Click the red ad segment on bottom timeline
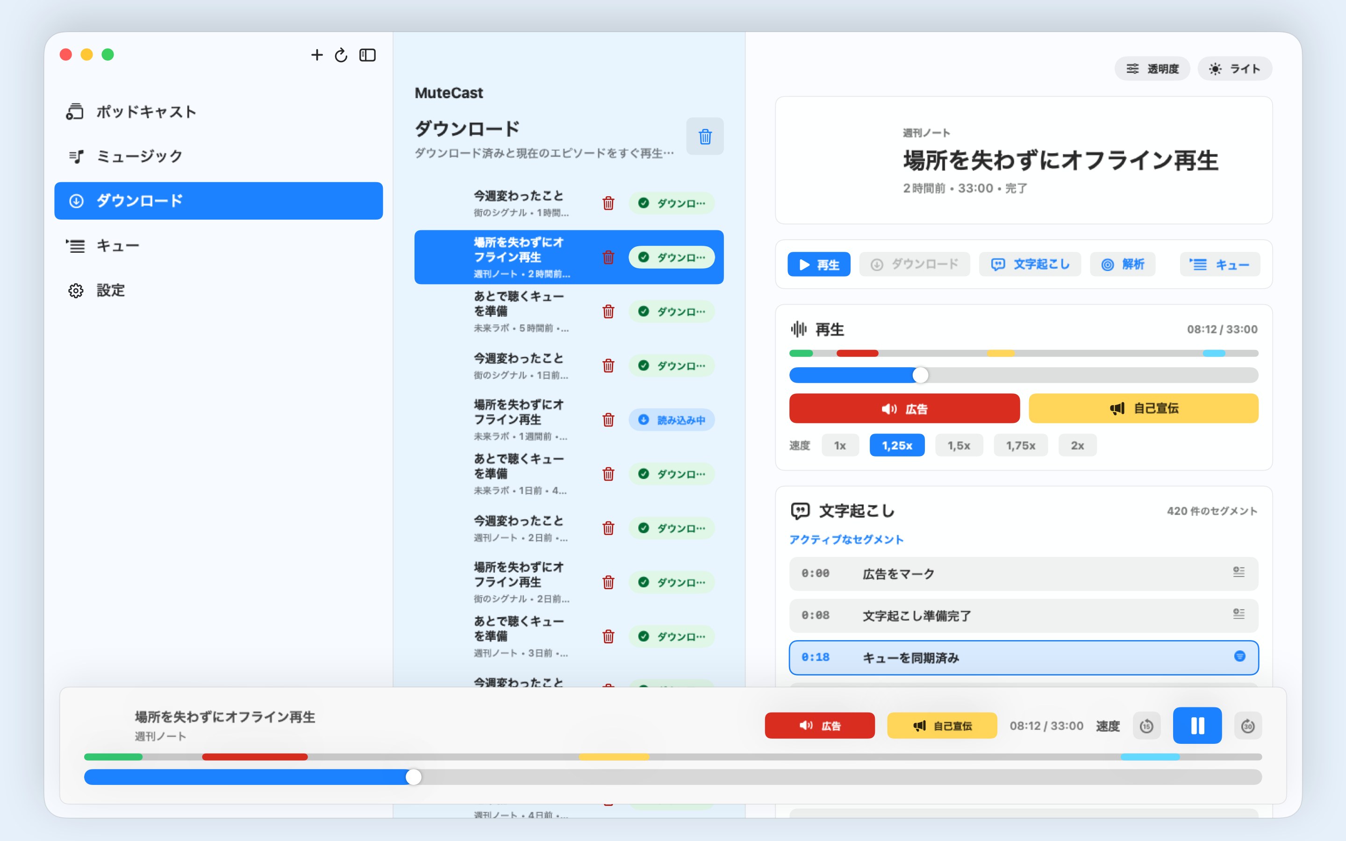Viewport: 1346px width, 841px height. tap(255, 756)
